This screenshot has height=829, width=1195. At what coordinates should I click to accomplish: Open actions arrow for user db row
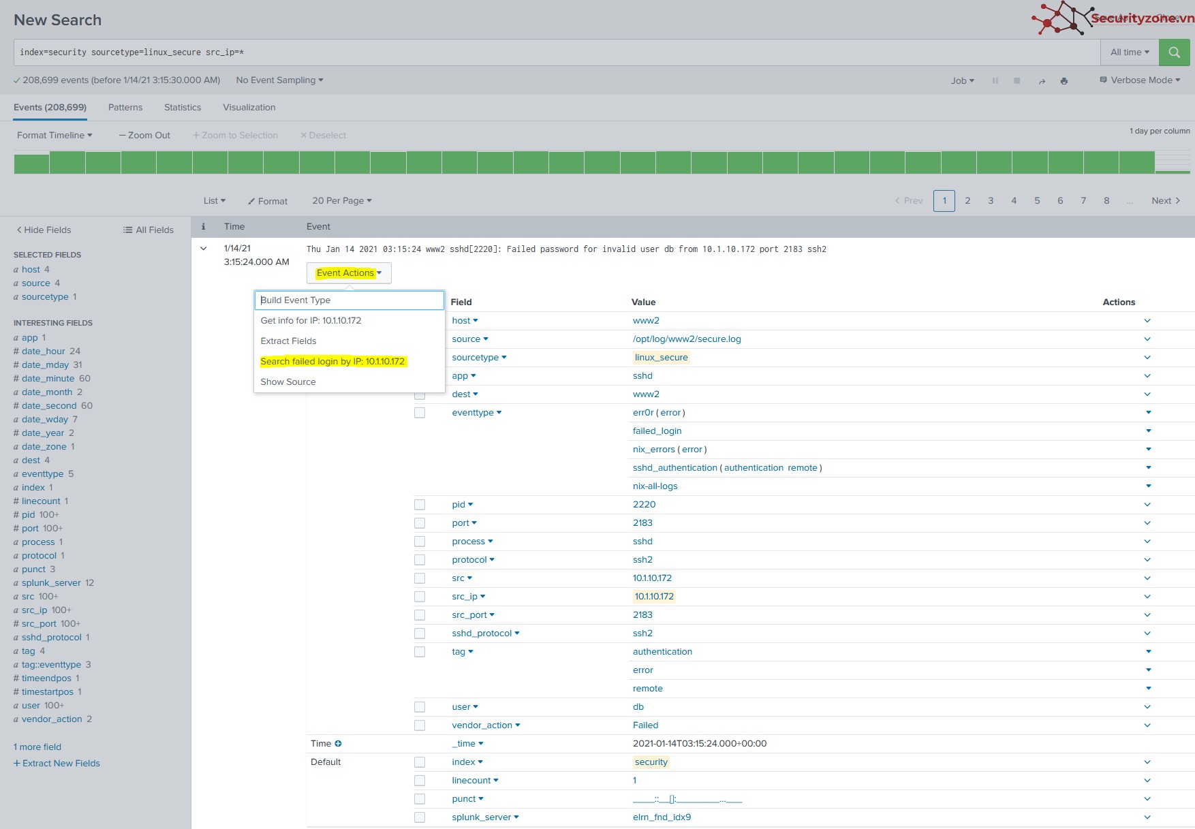pyautogui.click(x=1147, y=707)
